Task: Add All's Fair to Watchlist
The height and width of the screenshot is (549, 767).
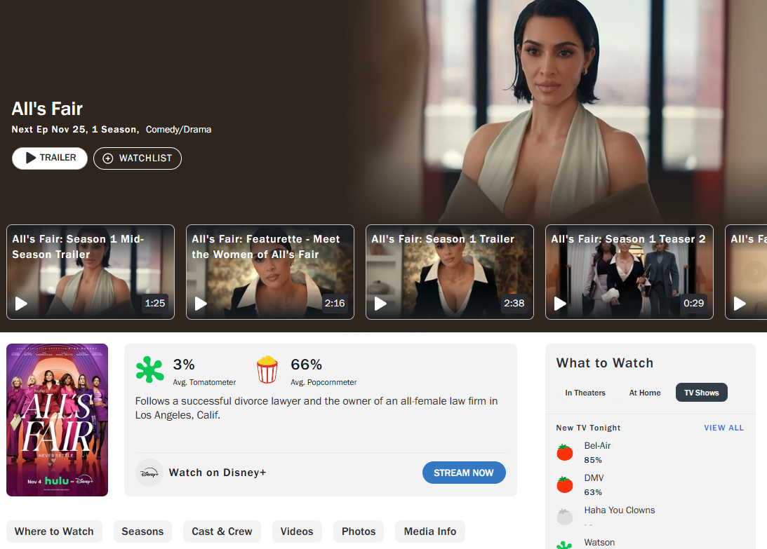Action: (138, 158)
